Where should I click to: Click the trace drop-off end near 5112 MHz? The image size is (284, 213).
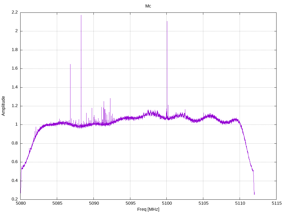[254, 194]
